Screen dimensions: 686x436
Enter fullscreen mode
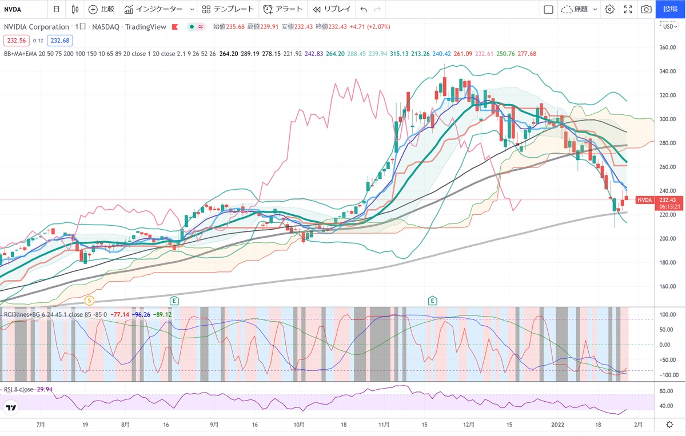click(628, 9)
